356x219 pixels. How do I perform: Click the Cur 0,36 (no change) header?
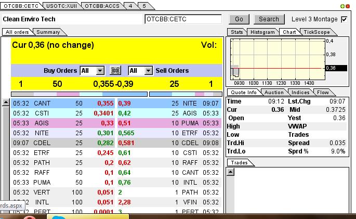(52, 45)
